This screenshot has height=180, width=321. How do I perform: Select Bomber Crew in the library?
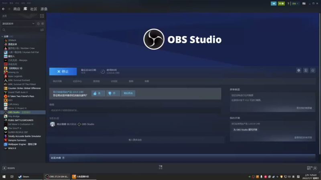click(21, 48)
